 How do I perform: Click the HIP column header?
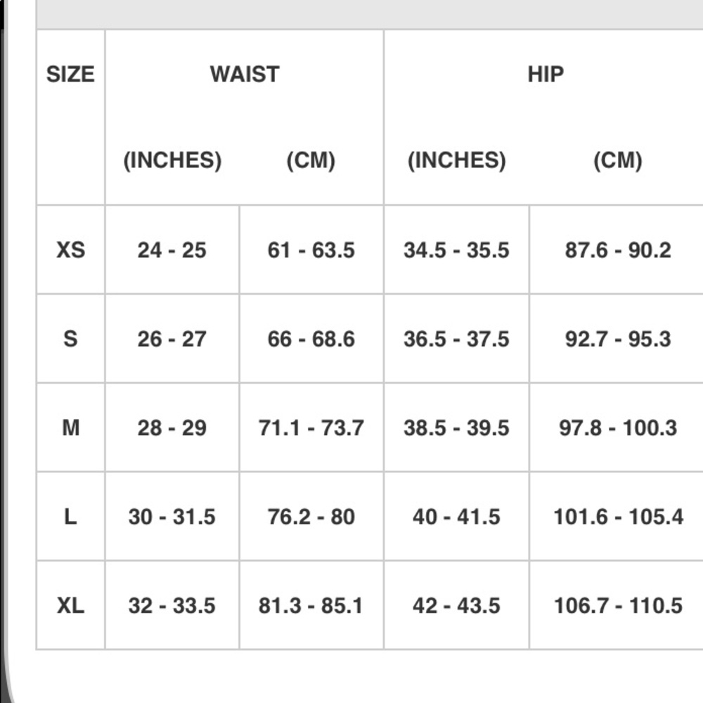tap(545, 75)
